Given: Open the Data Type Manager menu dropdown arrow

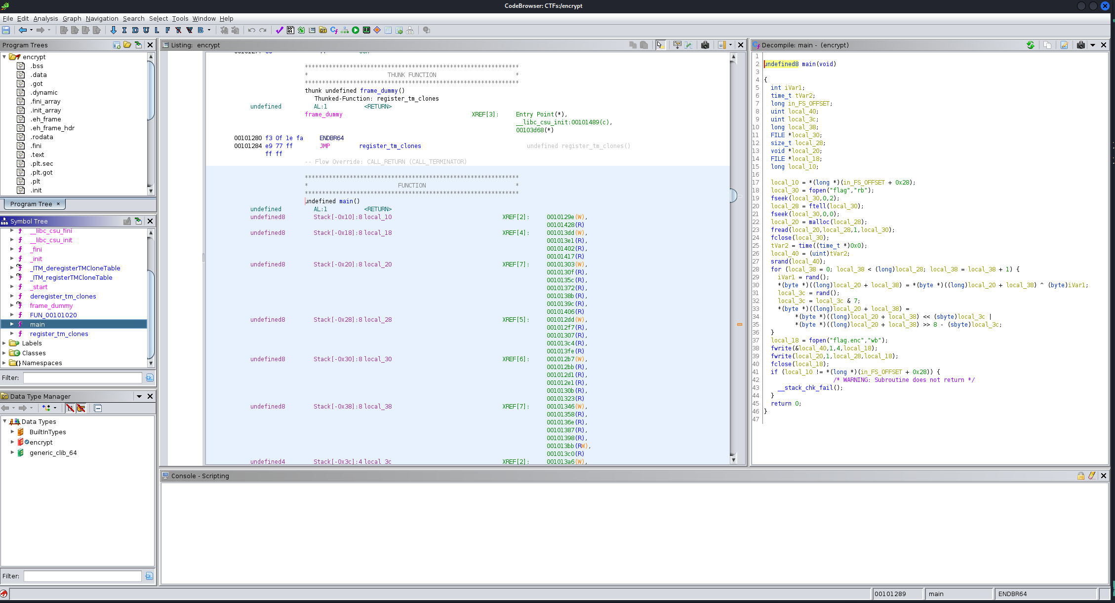Looking at the screenshot, I should click(139, 396).
